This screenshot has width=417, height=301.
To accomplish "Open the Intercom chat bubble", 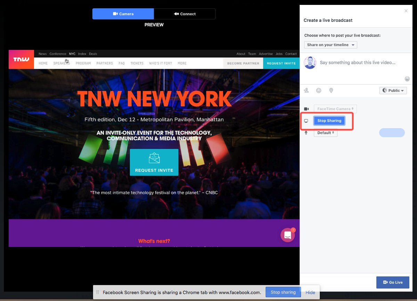I will click(x=288, y=235).
